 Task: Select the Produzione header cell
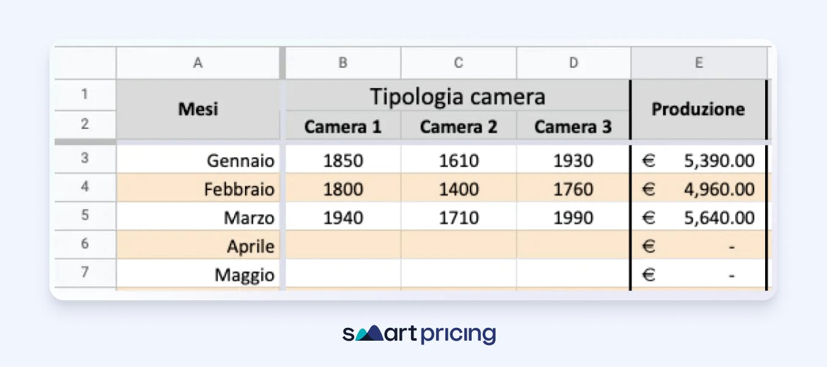tap(698, 110)
